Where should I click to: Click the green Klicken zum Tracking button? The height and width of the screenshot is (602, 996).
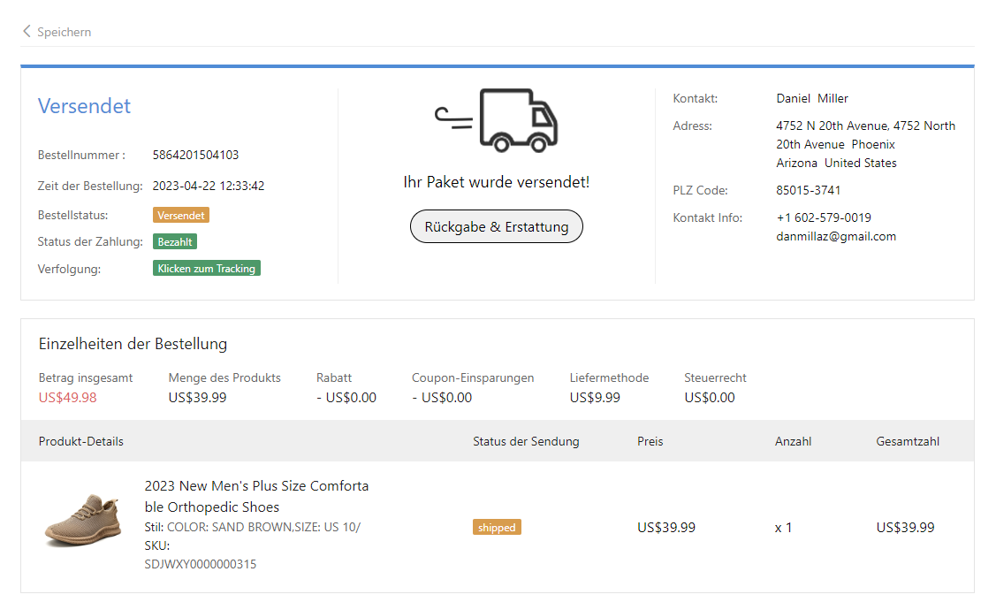[x=206, y=269]
